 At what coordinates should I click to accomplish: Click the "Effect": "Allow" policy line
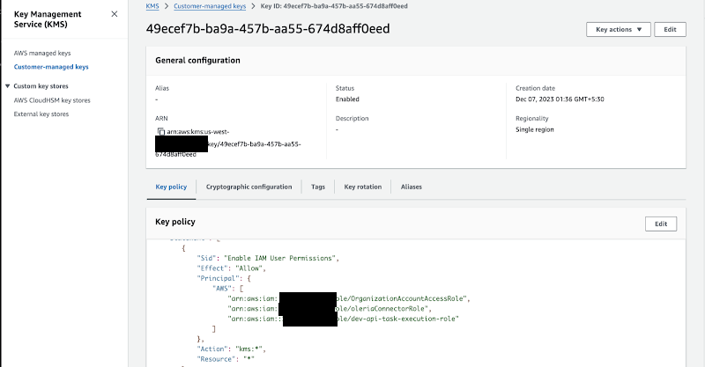click(232, 268)
